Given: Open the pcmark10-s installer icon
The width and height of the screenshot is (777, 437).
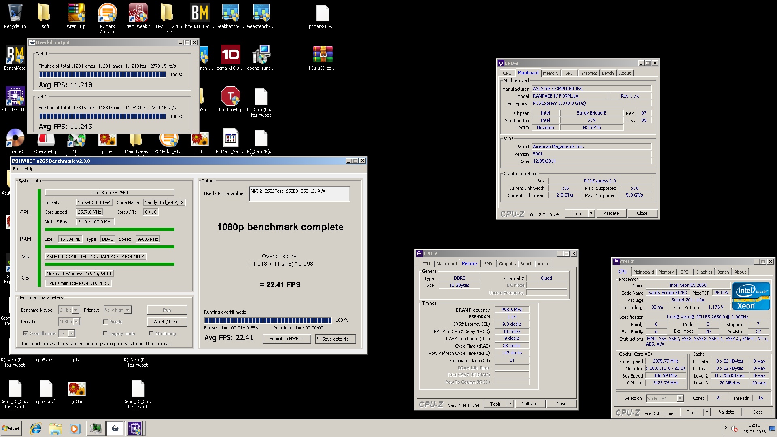Looking at the screenshot, I should coord(230,58).
